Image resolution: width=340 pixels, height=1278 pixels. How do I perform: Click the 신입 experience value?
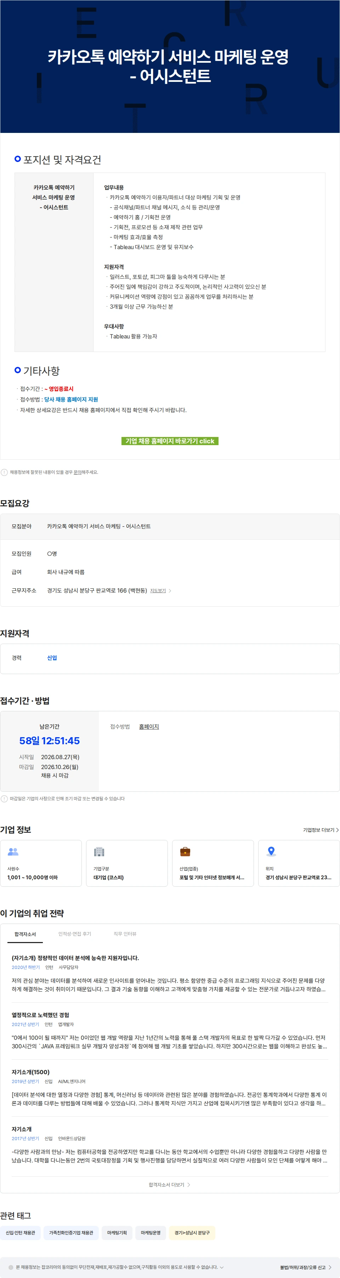point(52,658)
